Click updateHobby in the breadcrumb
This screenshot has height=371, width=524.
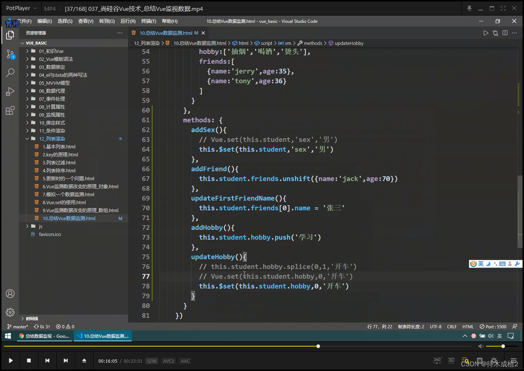point(349,43)
